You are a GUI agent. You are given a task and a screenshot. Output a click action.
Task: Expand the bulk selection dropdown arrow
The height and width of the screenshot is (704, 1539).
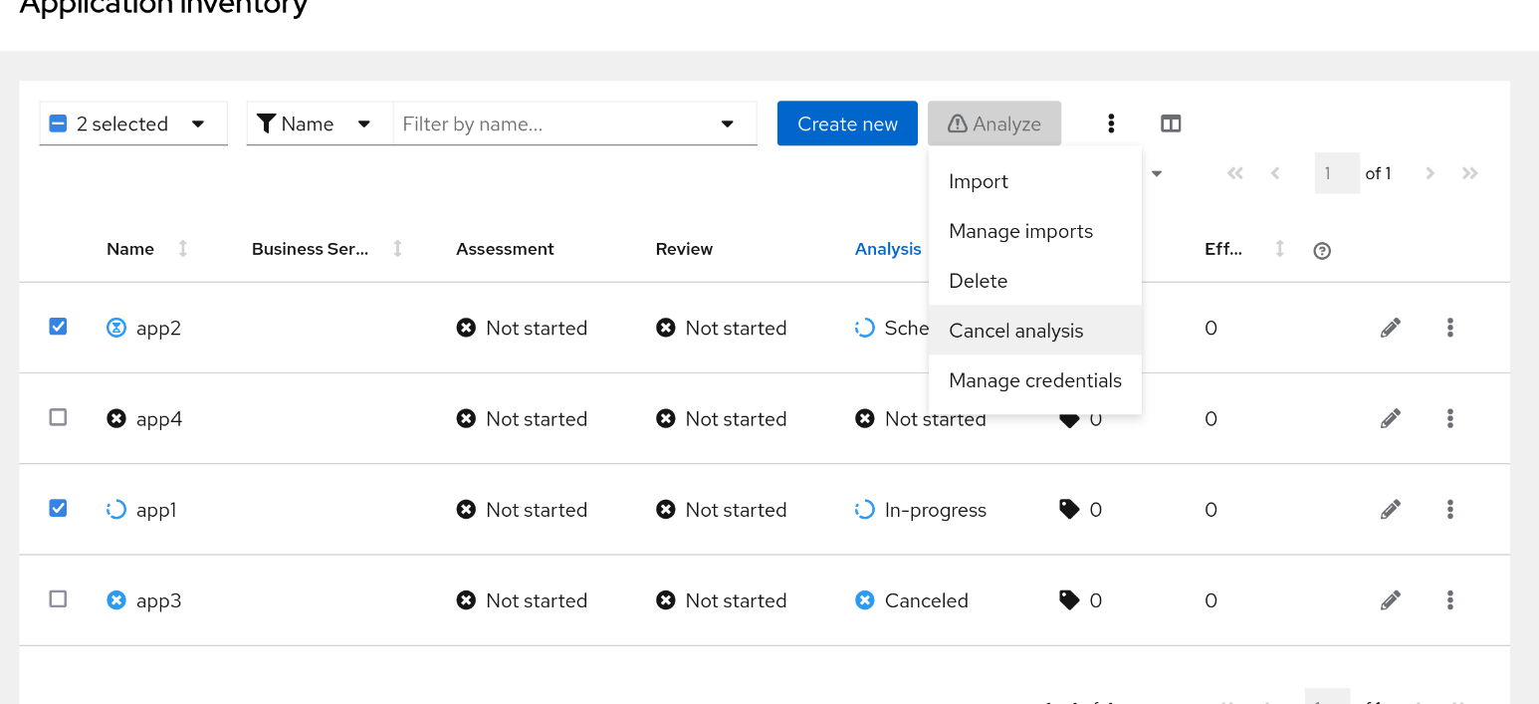pos(198,123)
